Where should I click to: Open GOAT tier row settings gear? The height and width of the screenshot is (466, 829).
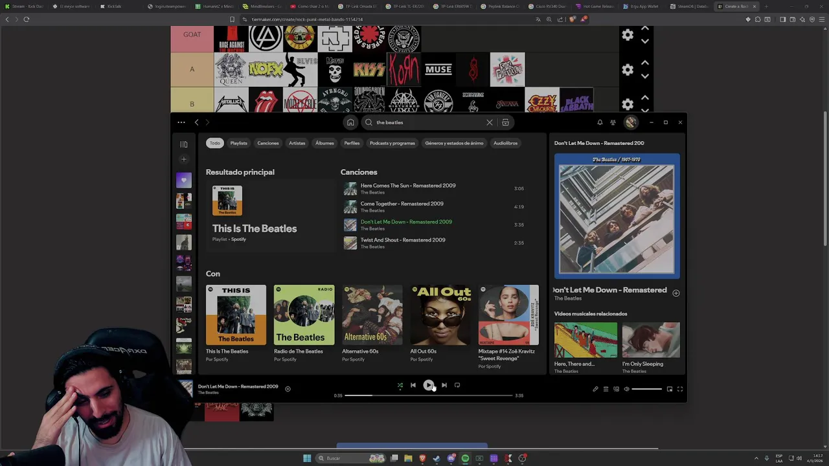click(x=628, y=35)
